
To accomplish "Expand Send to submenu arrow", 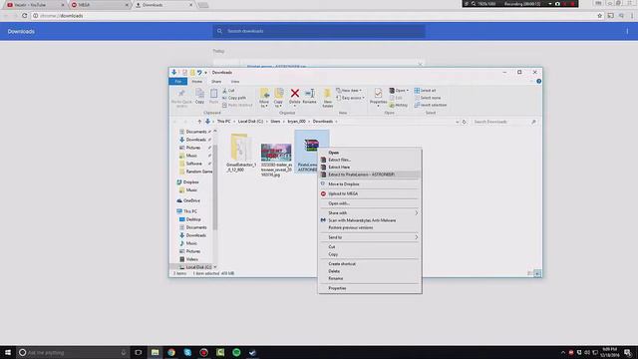I will click(416, 237).
